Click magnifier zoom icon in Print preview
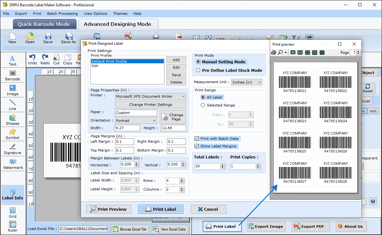The image size is (382, 235). (x=280, y=52)
